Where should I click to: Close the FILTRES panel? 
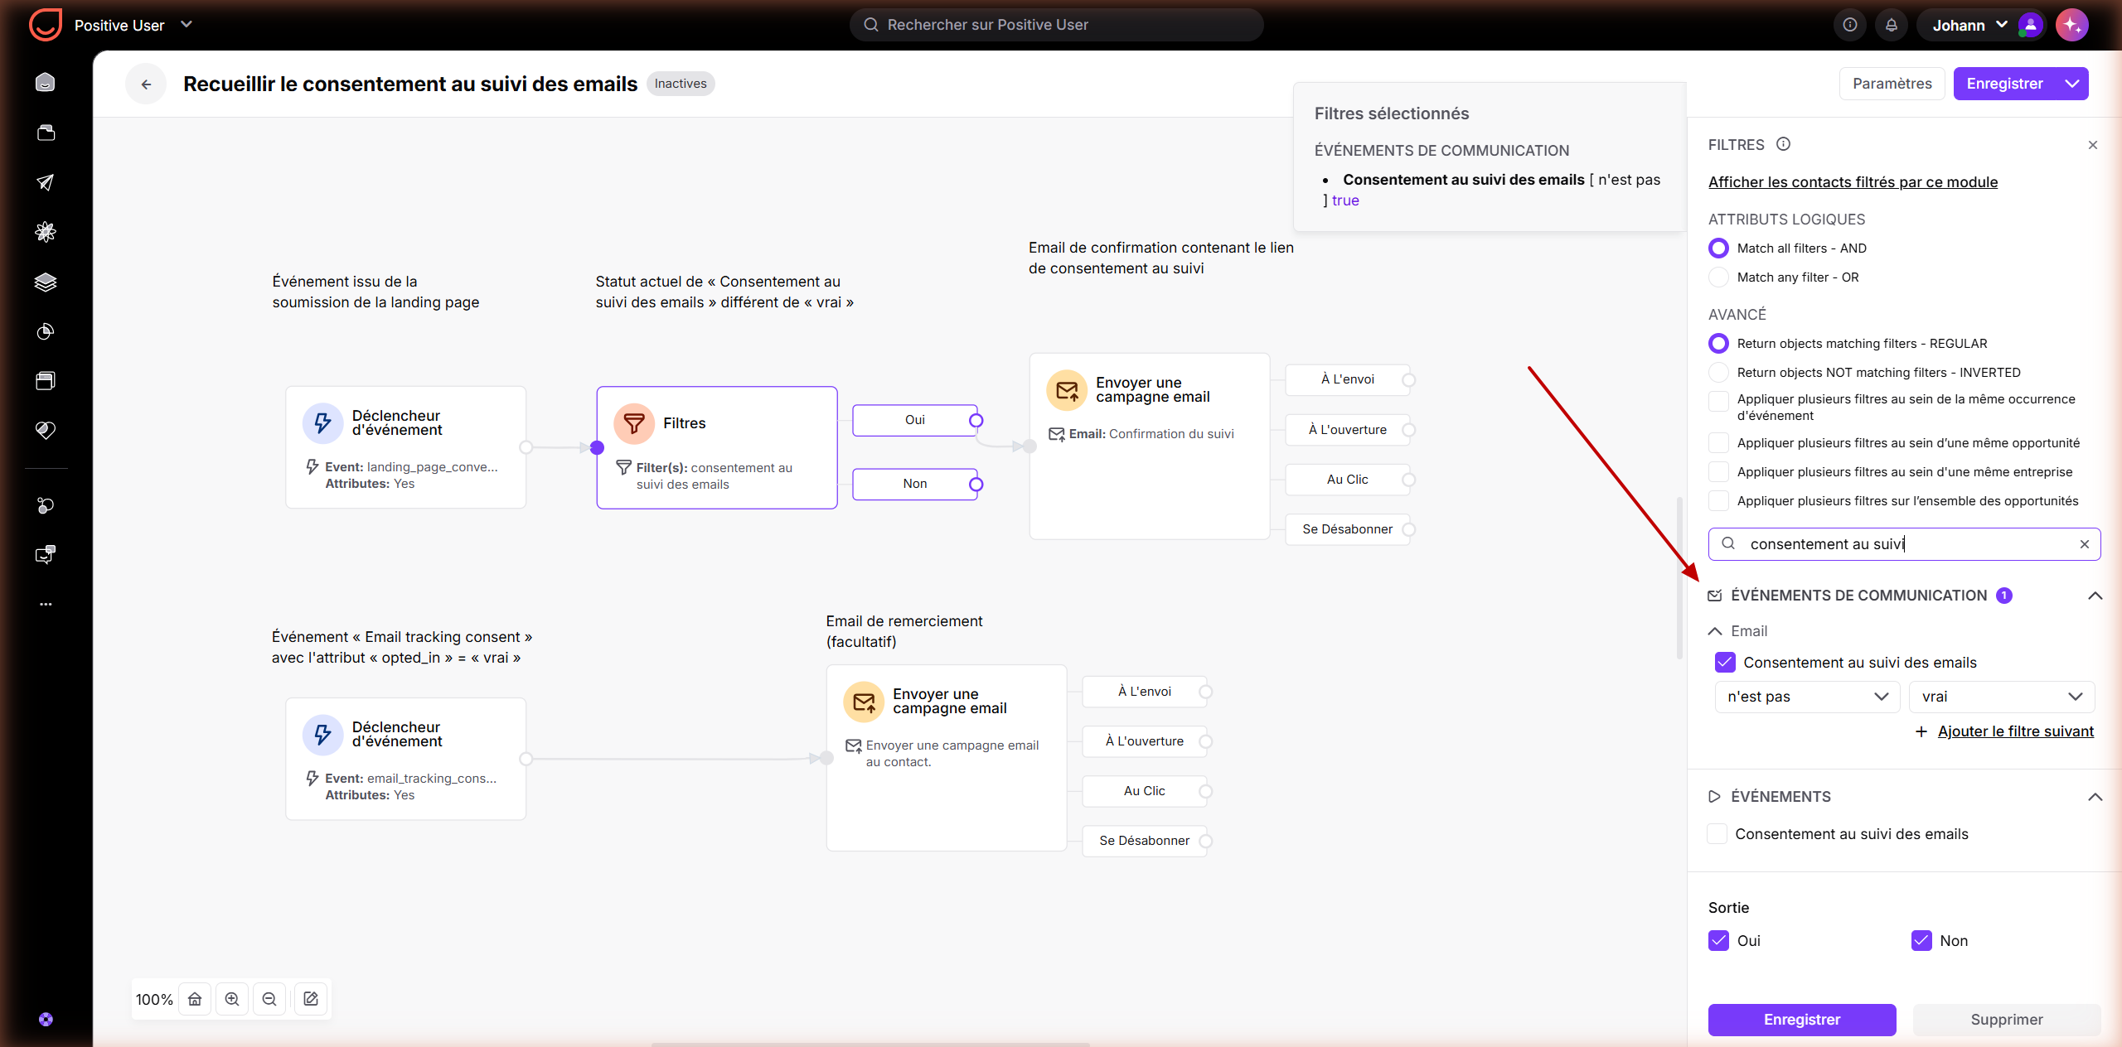(x=2092, y=145)
